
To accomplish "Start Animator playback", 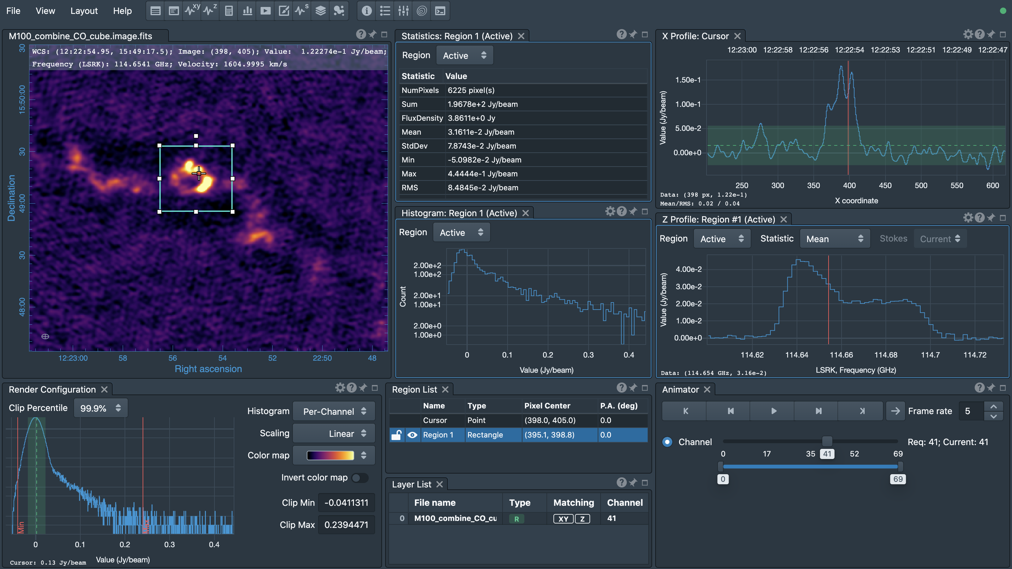I will click(x=774, y=411).
